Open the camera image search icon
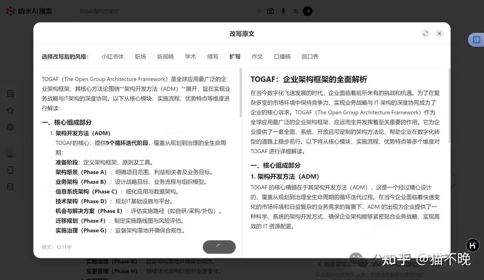Image resolution: width=484 pixels, height=280 pixels. [270, 11]
